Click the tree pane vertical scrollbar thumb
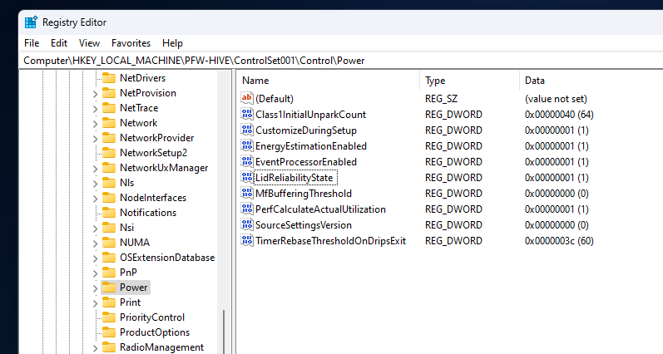The width and height of the screenshot is (663, 354). click(x=224, y=332)
